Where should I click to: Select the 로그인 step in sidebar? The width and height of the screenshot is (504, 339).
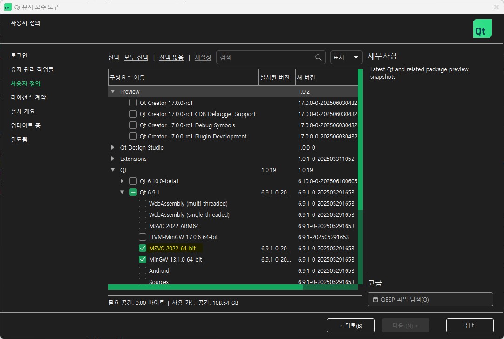[19, 55]
